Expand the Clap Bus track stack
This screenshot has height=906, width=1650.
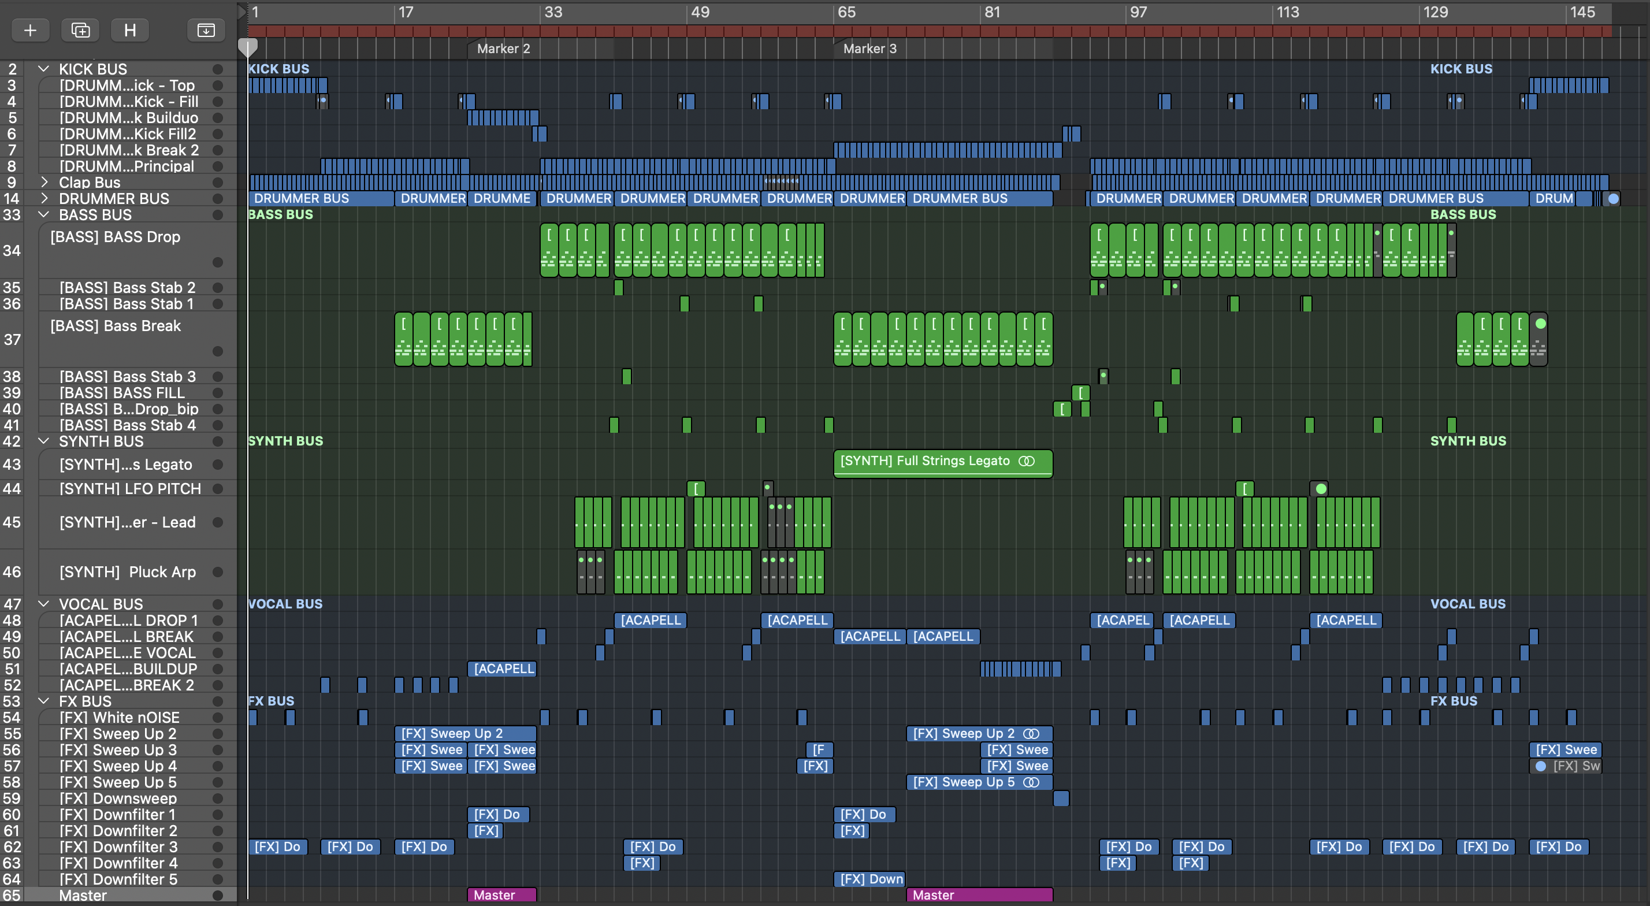(43, 182)
